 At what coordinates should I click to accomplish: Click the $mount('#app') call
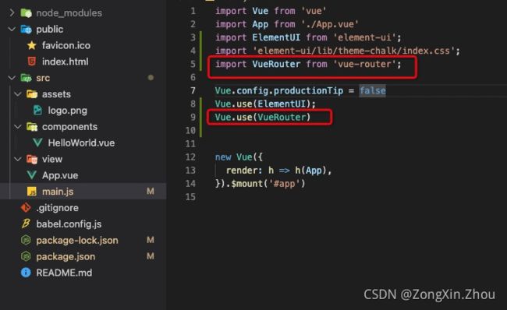(x=268, y=184)
